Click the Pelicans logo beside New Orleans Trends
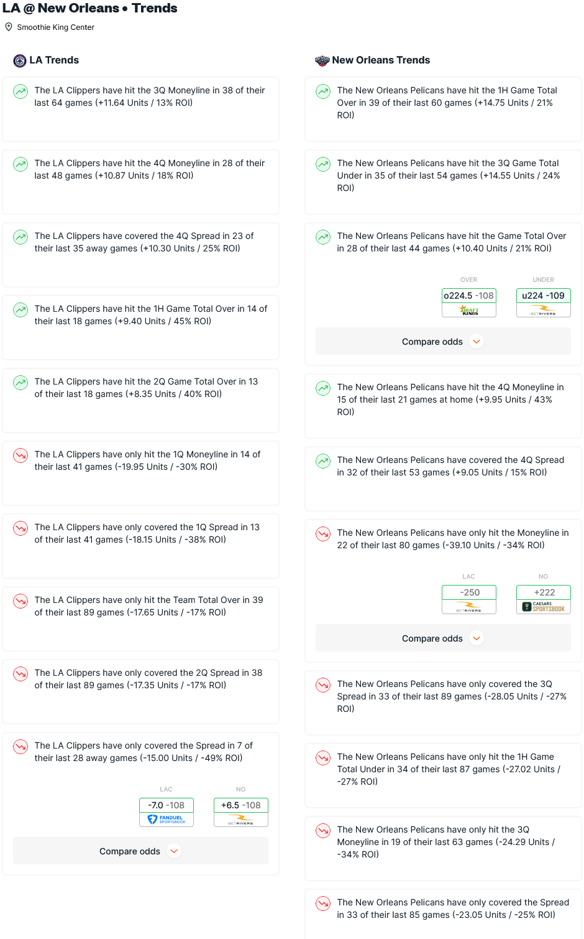 point(322,60)
